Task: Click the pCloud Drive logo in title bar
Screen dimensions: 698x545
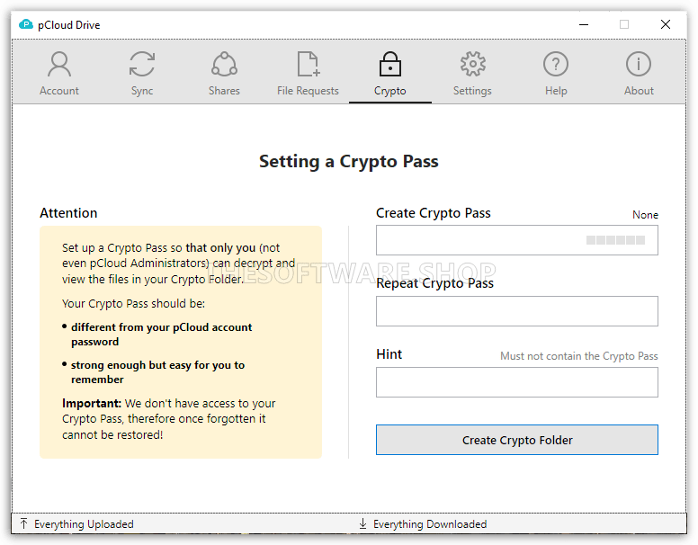Action: tap(26, 24)
